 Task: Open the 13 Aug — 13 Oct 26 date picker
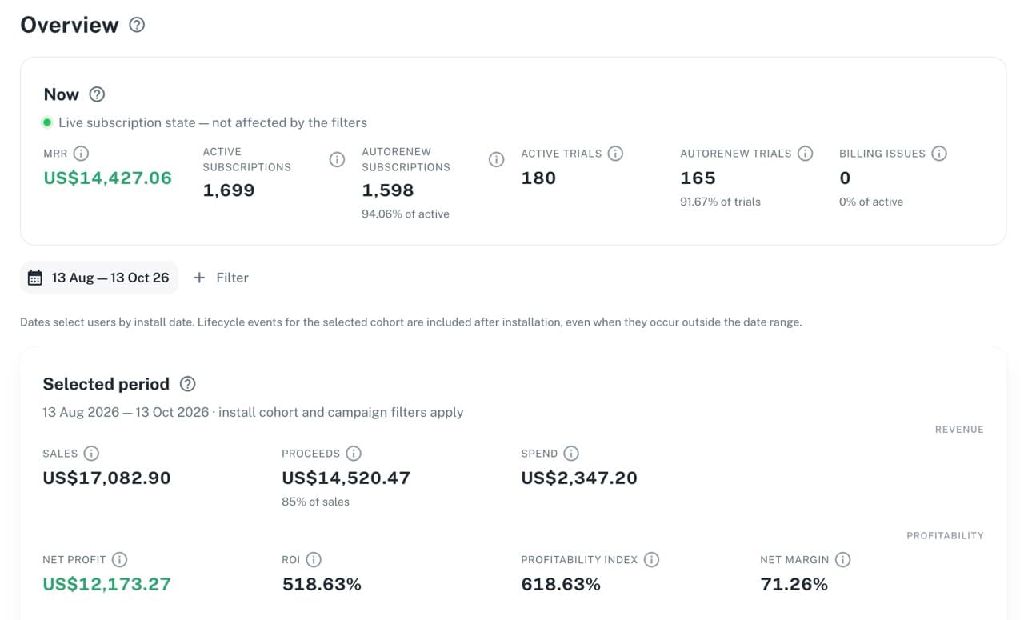click(99, 278)
